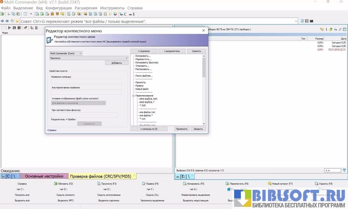Screen dimensions: 348x209
Task: Click the View (F3) button icon
Action: pos(99,184)
